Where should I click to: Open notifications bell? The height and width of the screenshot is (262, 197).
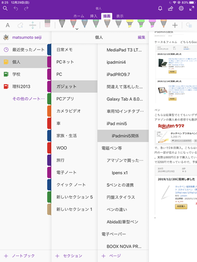click(x=160, y=8)
